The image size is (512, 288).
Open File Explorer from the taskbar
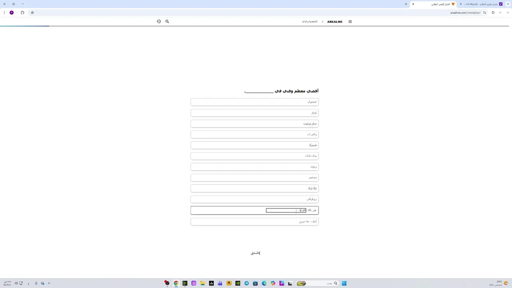pos(202,283)
